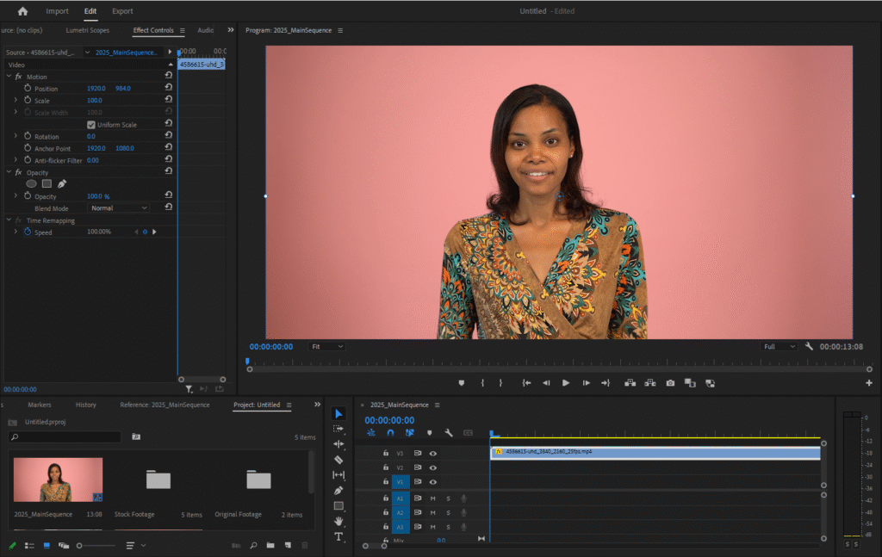882x557 pixels.
Task: Toggle animation stopwatch for Scale
Action: coord(28,100)
